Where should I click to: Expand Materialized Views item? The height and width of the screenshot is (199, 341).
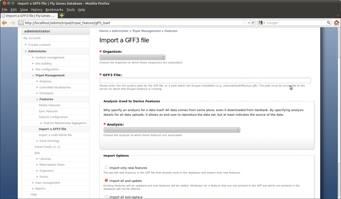37,164
